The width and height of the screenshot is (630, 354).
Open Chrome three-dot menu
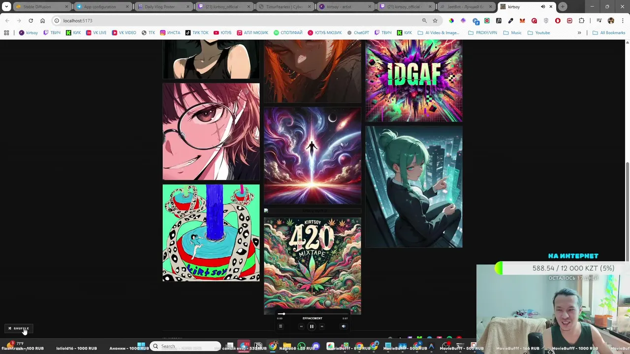pos(622,21)
